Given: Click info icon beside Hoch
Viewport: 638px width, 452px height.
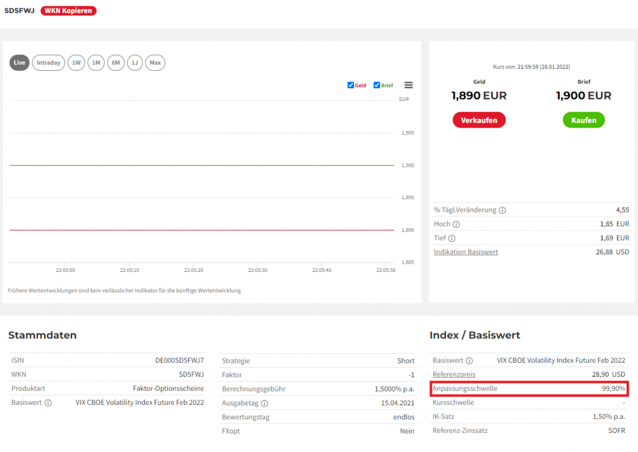Looking at the screenshot, I should (456, 224).
